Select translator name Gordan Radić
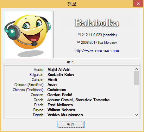The width and height of the screenshot is (144, 132). tap(60, 95)
